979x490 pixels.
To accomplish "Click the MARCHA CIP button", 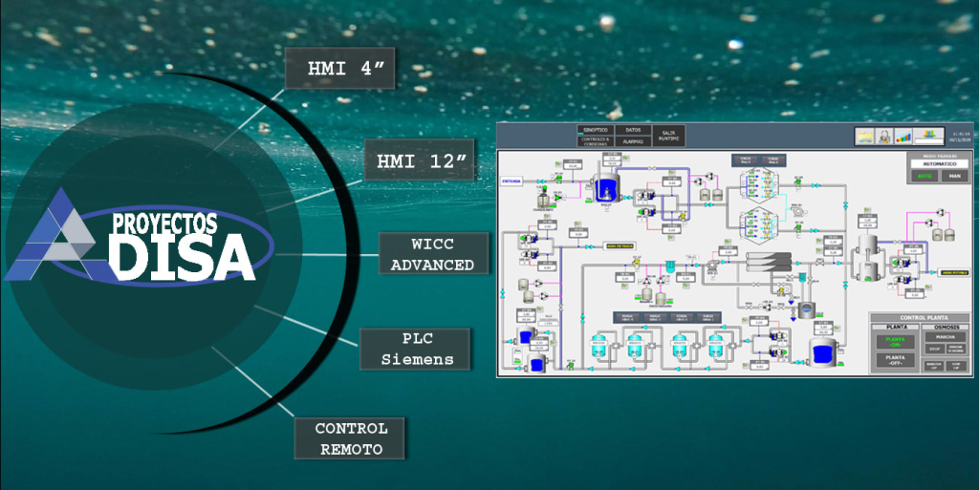I will 935,365.
